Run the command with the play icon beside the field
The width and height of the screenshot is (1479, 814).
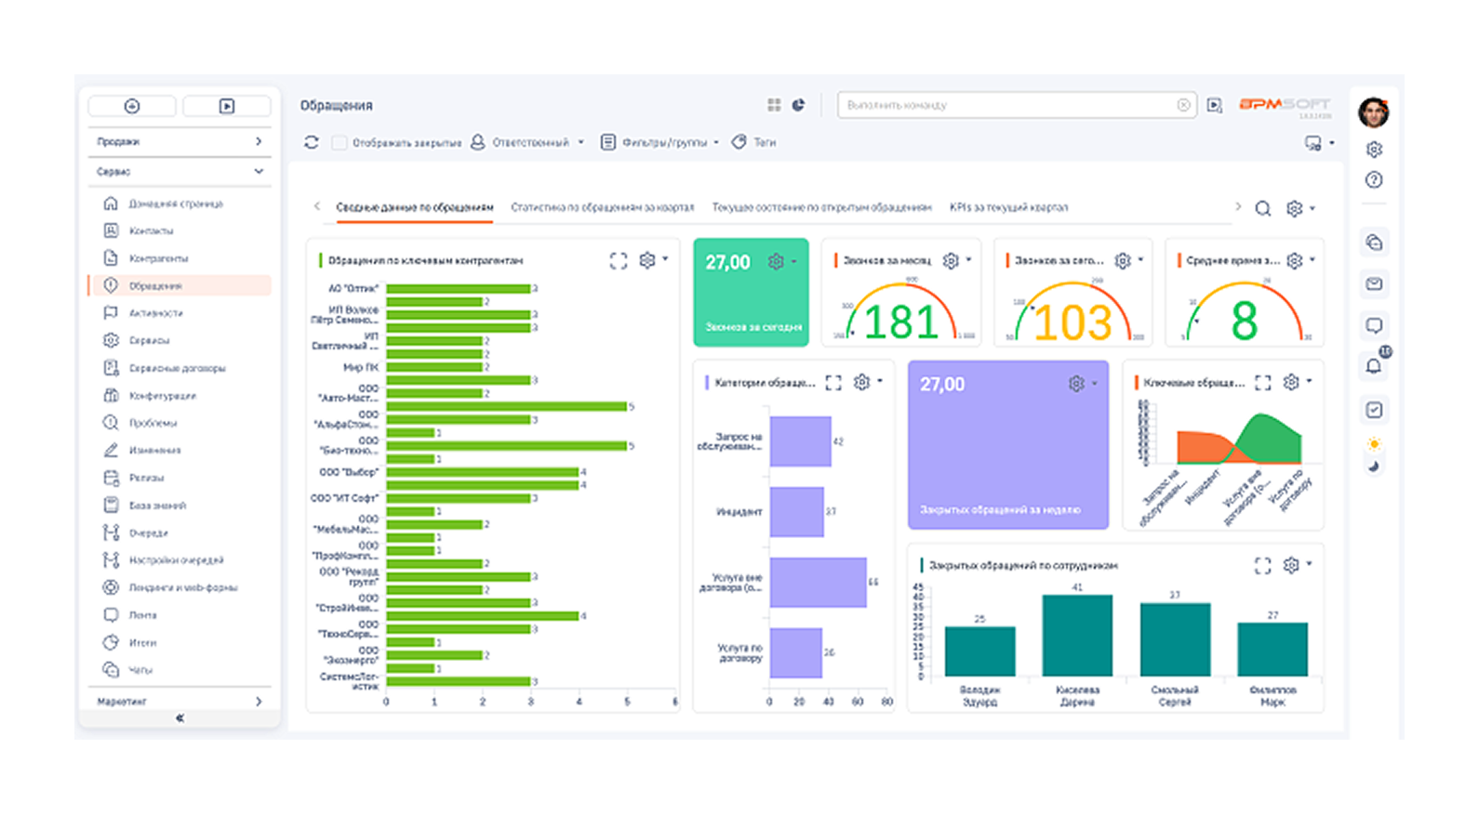coord(1215,105)
